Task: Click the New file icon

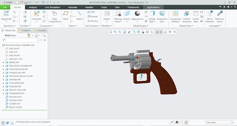Action: (18, 2)
